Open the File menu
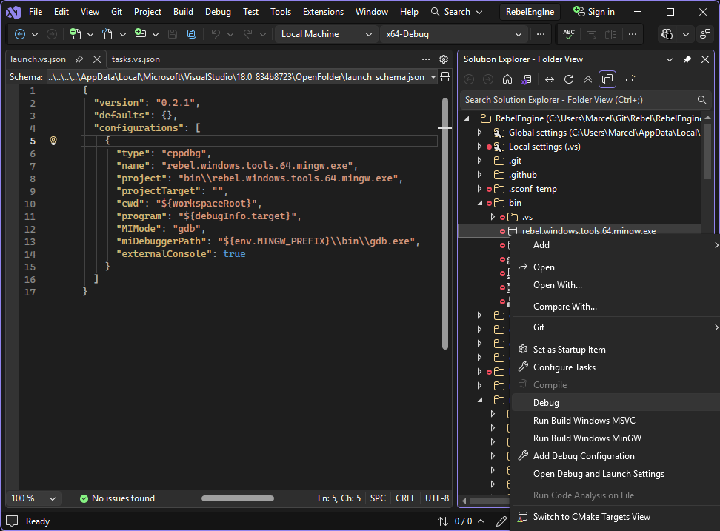This screenshot has width=720, height=531. (x=36, y=11)
